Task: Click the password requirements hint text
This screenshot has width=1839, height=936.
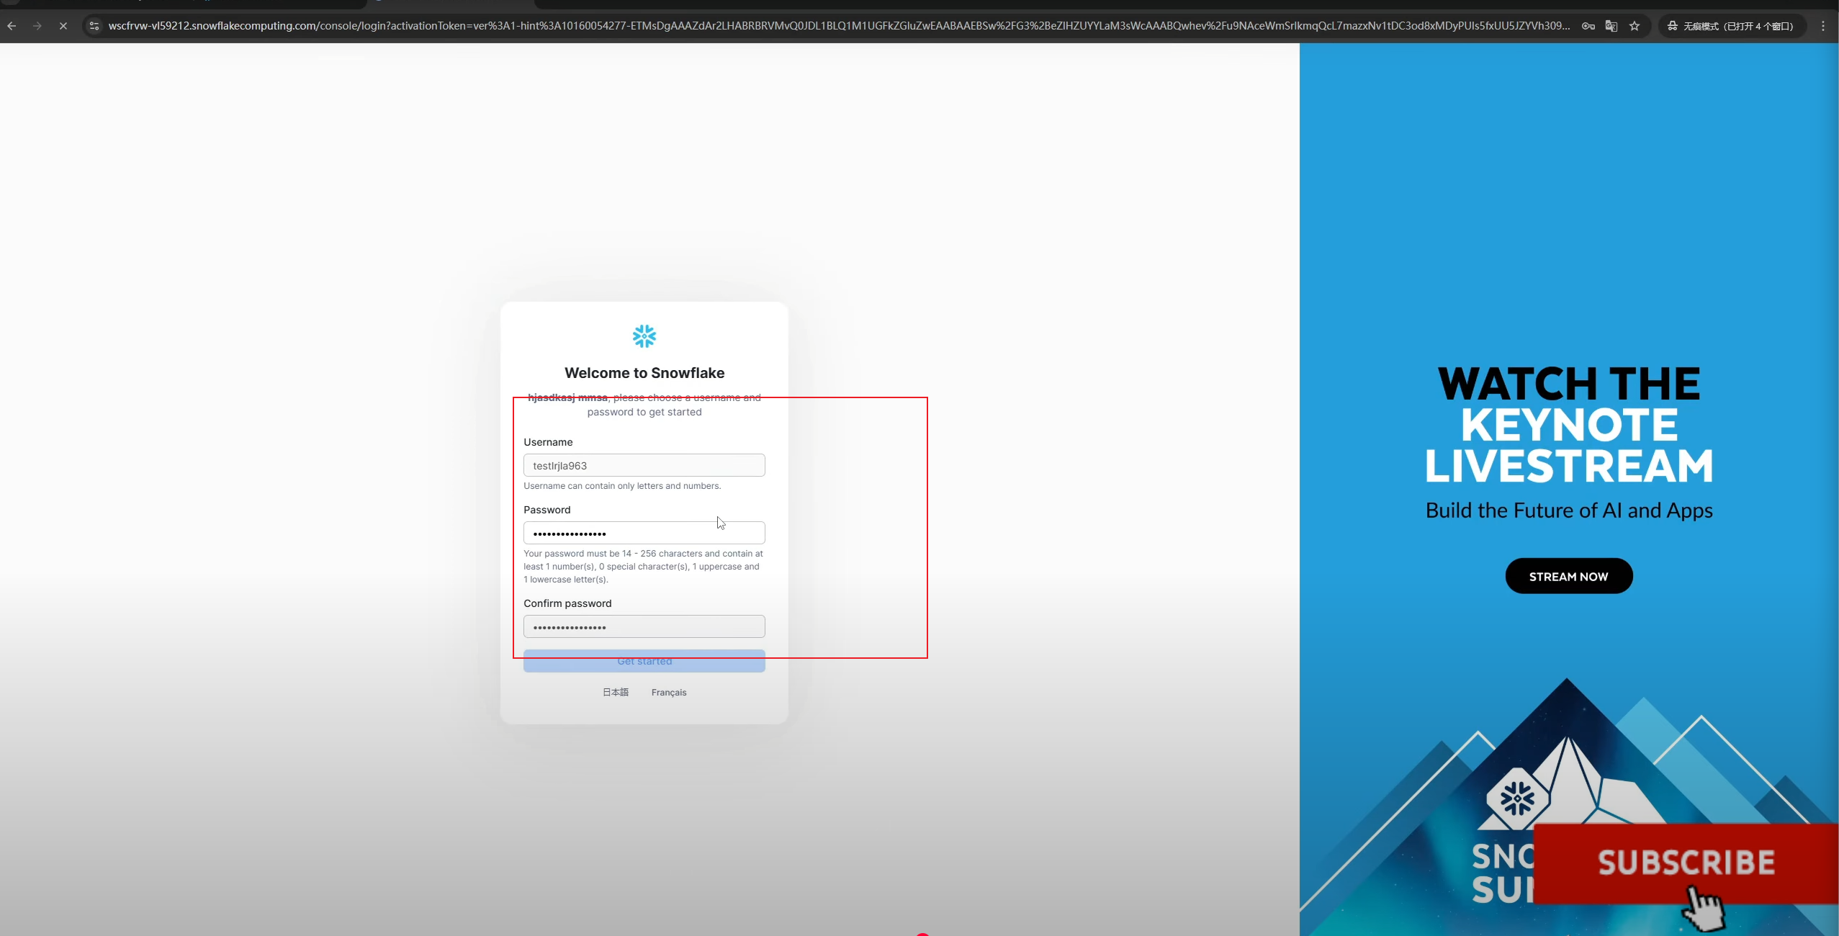Action: click(643, 567)
